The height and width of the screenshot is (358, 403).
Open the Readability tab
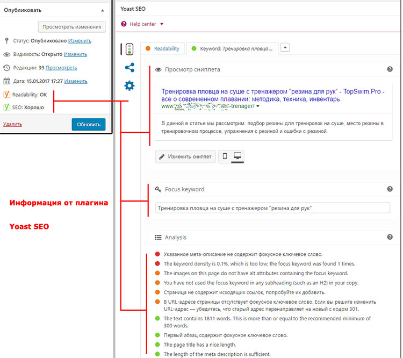[163, 48]
